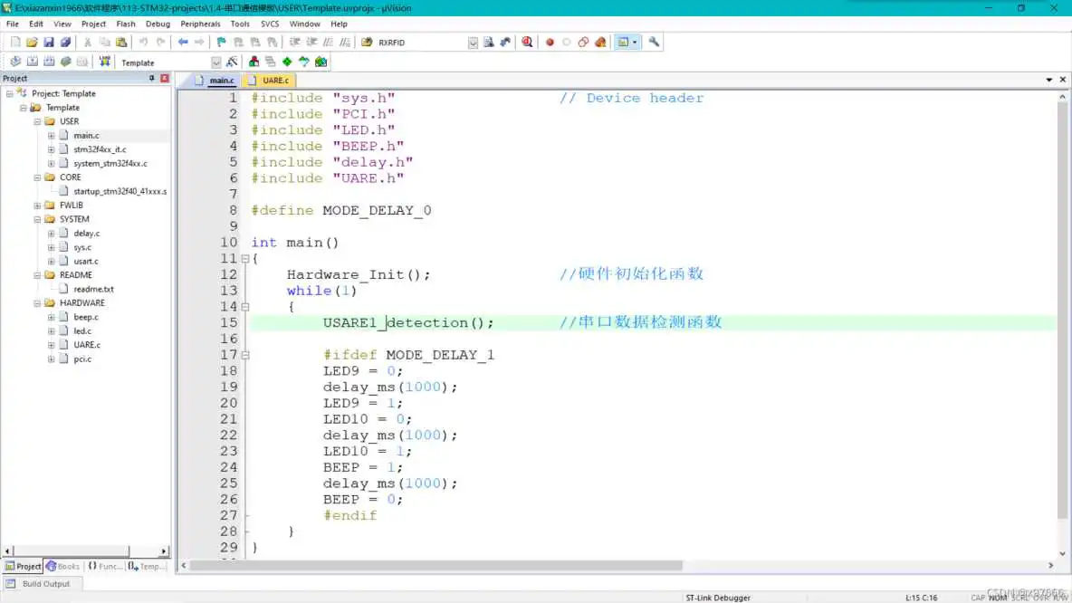Click ST-Link Debugger in the status bar
Screen dimensions: 1072x603
[717, 598]
